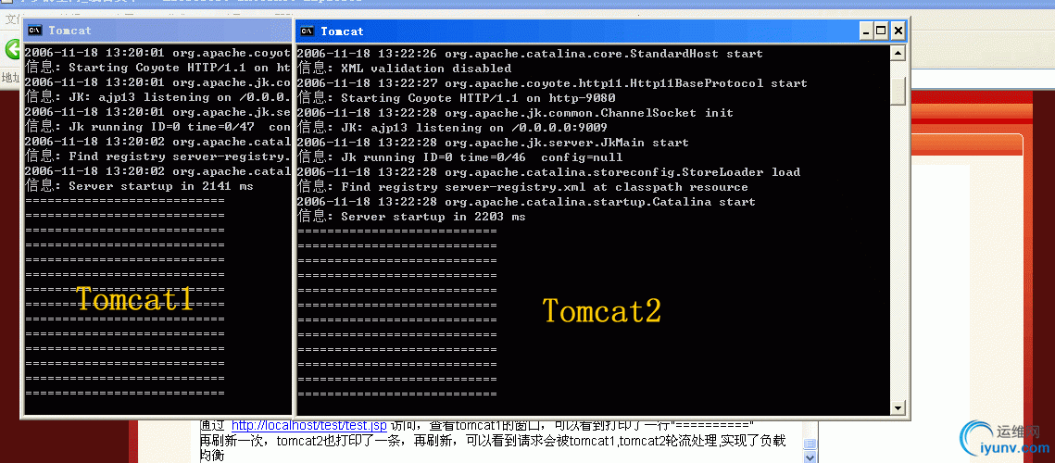Click the '均衡' text in the browser page

pyautogui.click(x=212, y=456)
